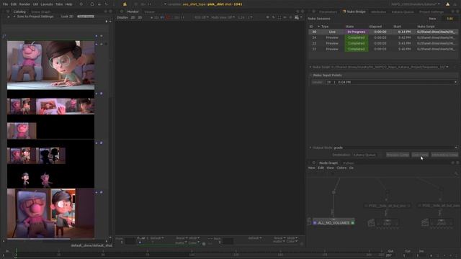This screenshot has height=259, width=461.
Task: Select the Nuke Bridge tab
Action: coord(354,12)
